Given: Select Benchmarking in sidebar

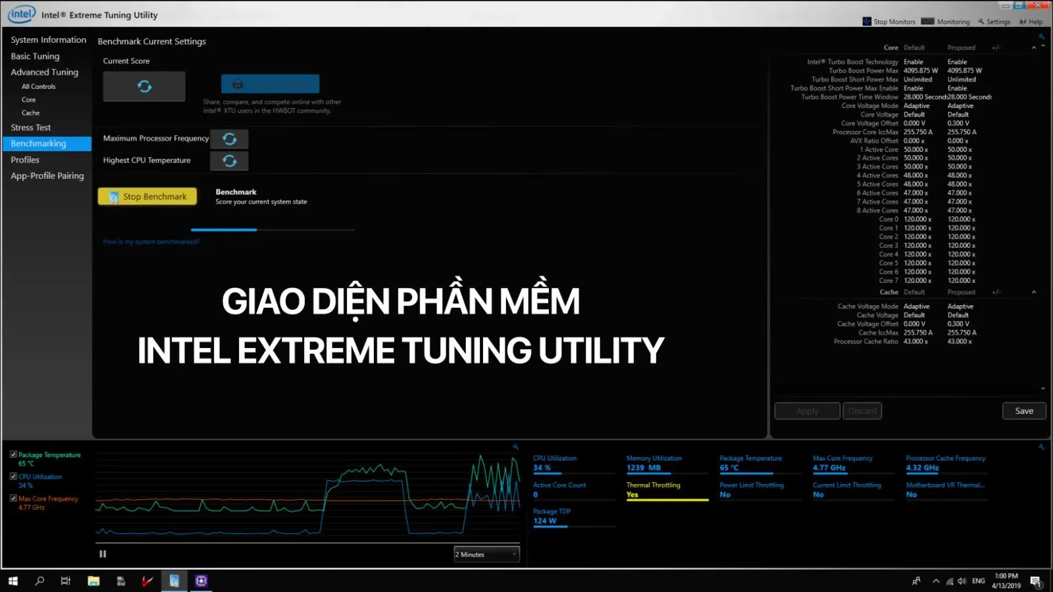Looking at the screenshot, I should pos(47,143).
